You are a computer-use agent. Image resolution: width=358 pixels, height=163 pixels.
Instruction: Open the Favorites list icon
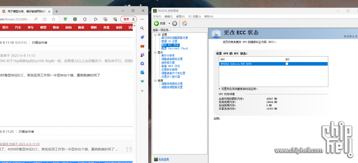pos(96,19)
